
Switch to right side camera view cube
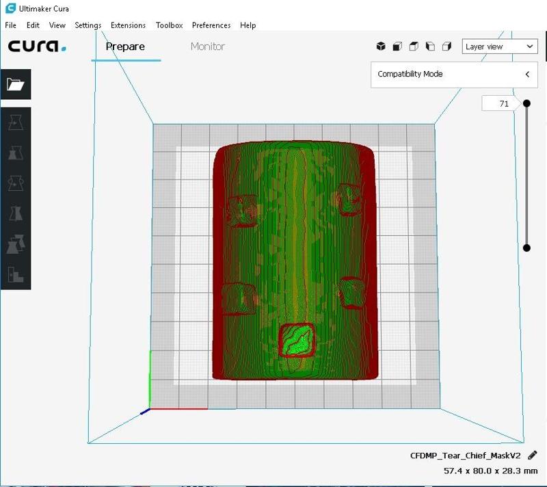(446, 47)
